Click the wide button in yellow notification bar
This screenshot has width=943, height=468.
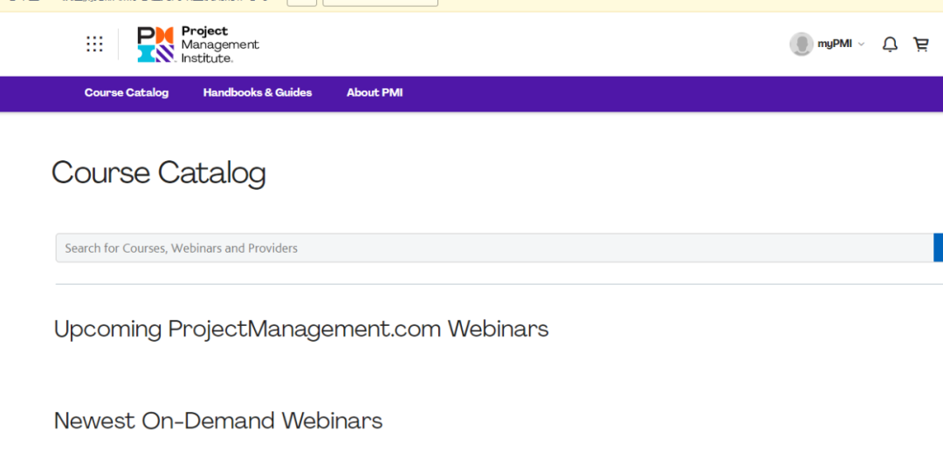coord(380,2)
